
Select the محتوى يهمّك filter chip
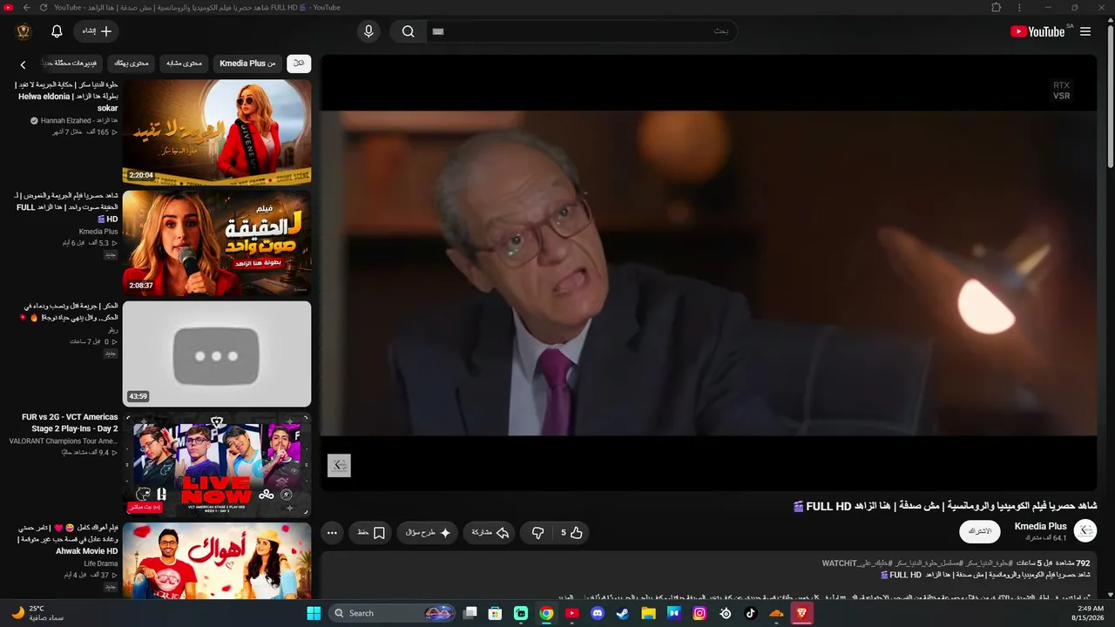point(132,64)
